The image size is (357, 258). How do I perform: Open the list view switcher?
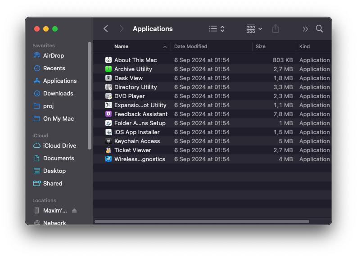pyautogui.click(x=217, y=29)
